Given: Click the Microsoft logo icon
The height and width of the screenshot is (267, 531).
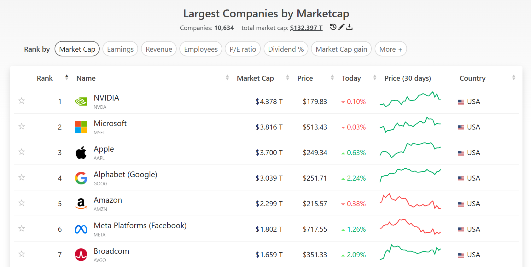Looking at the screenshot, I should [81, 127].
